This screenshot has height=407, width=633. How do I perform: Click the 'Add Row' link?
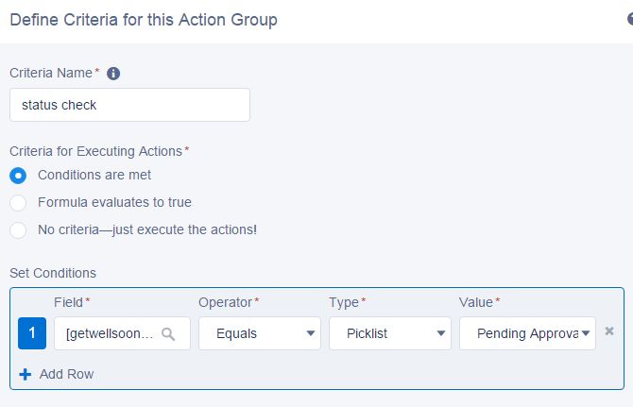[66, 374]
